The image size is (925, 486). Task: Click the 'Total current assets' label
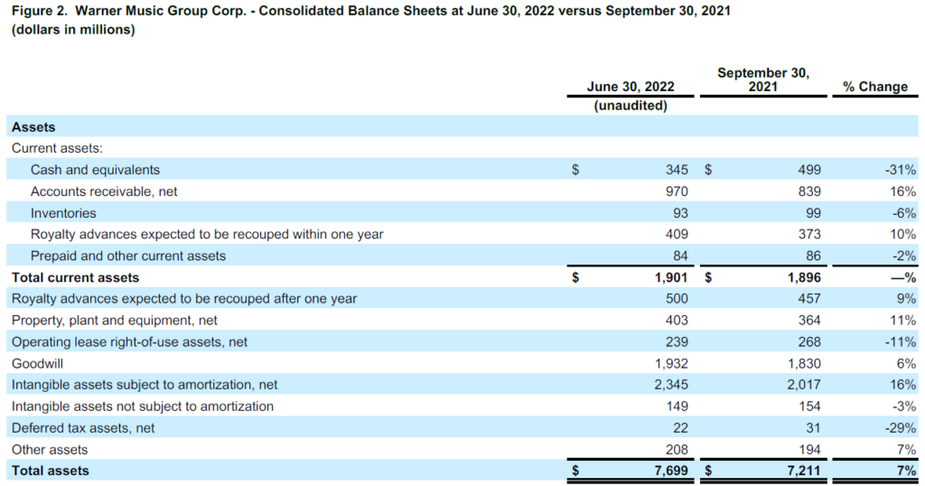[x=76, y=277]
